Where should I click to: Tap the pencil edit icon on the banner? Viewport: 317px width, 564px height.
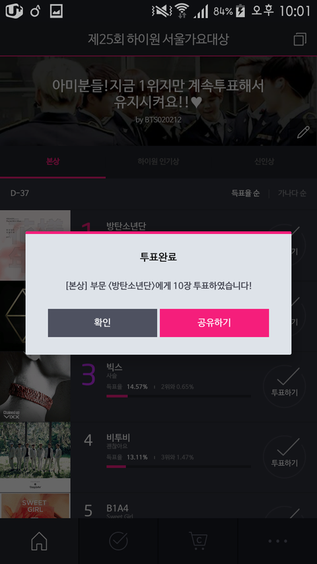click(x=303, y=132)
